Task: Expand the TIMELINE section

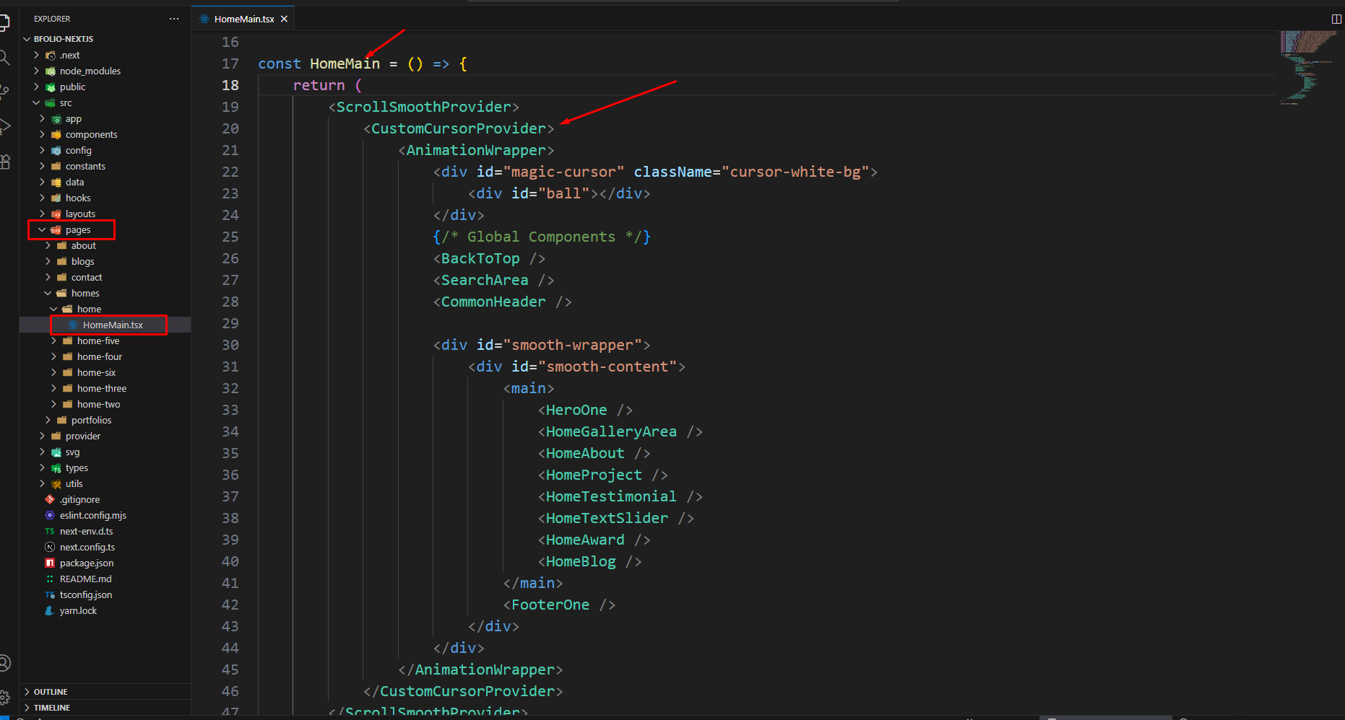Action: (x=51, y=708)
